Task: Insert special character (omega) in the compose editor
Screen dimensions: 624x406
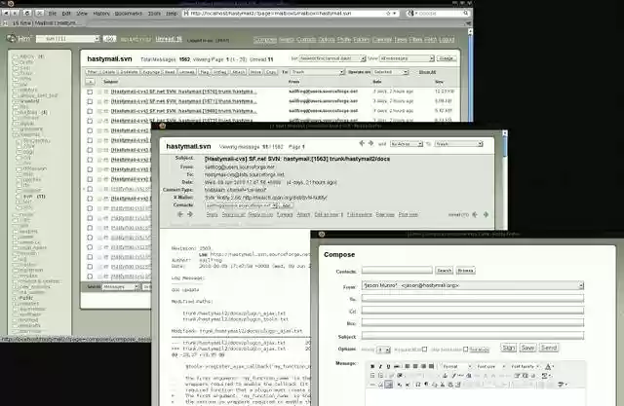Action: tap(418, 385)
